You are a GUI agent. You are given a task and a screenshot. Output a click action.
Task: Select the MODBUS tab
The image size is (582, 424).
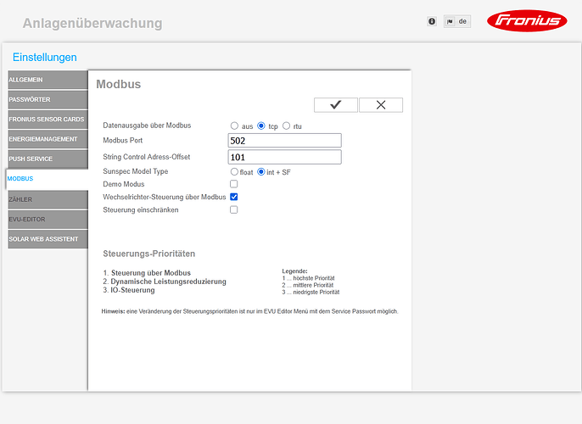(48, 179)
